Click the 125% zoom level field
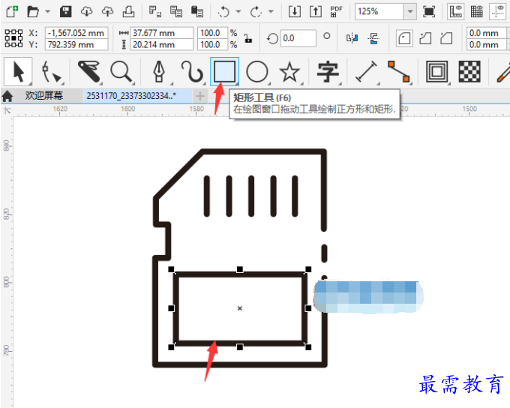Image resolution: width=510 pixels, height=408 pixels. [x=379, y=12]
